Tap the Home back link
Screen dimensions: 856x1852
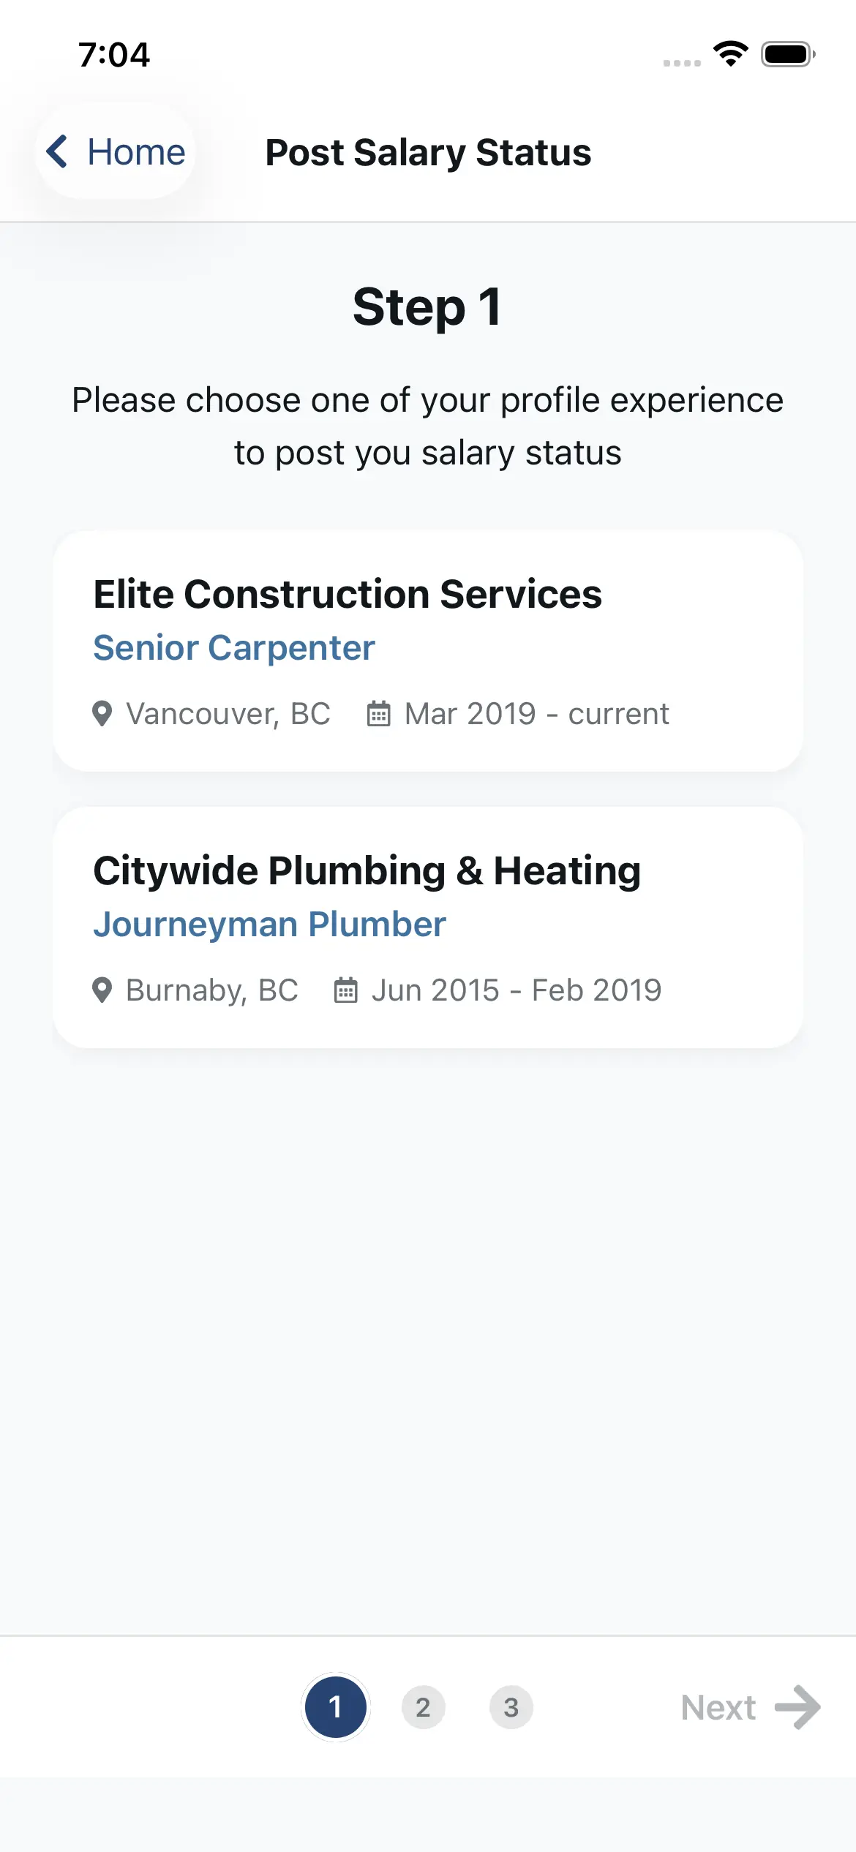coord(136,152)
